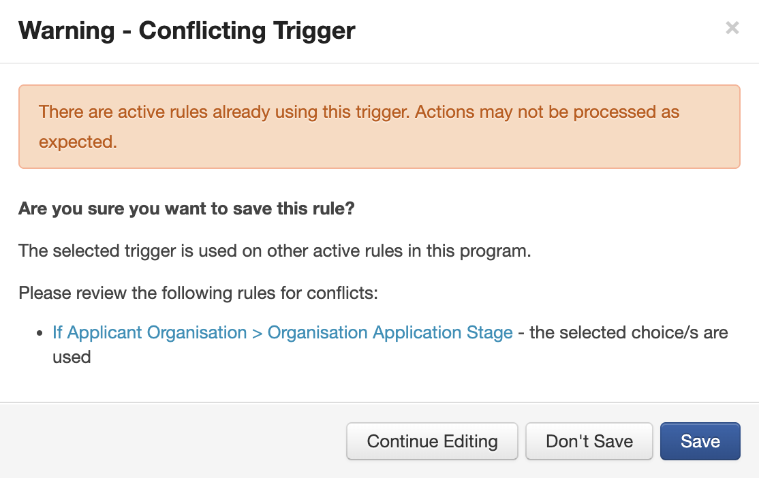Click the 'Organisation Application Stage' link text
The height and width of the screenshot is (478, 759).
pos(390,333)
